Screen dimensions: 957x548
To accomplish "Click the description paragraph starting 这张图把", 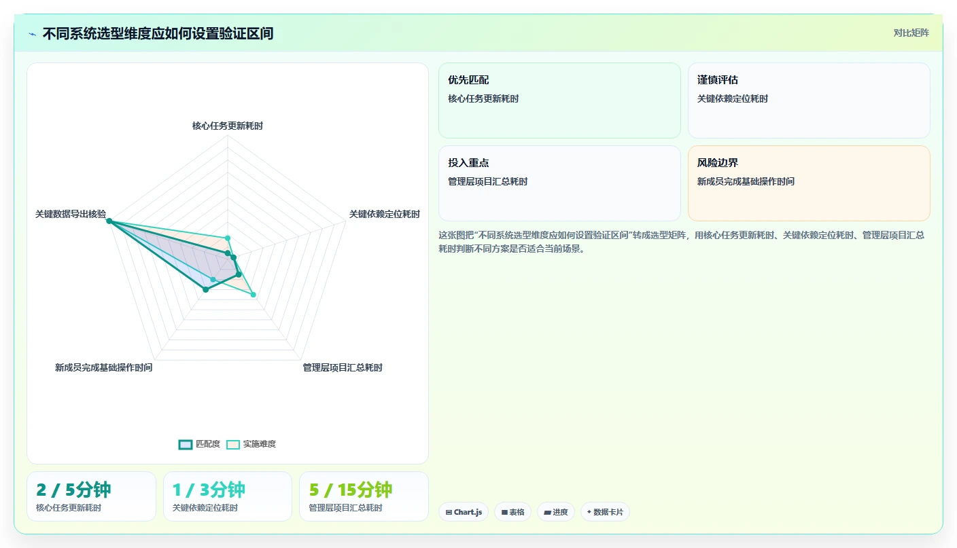I will click(x=681, y=242).
